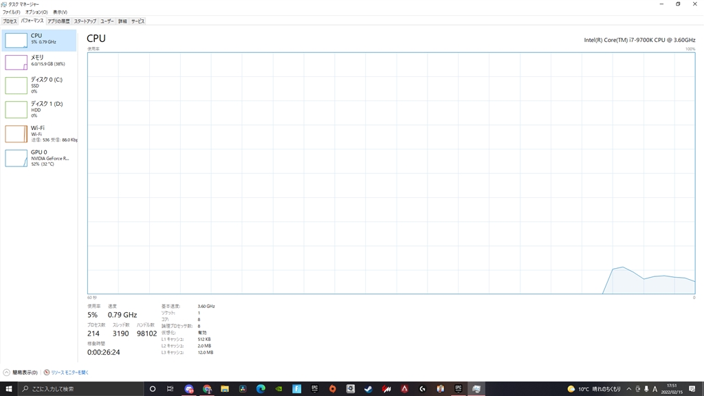Open the サービス tab
704x396 pixels.
point(137,21)
